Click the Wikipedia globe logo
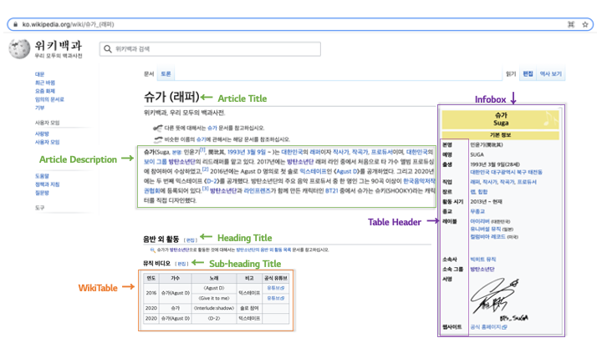The height and width of the screenshot is (338, 602). click(19, 48)
